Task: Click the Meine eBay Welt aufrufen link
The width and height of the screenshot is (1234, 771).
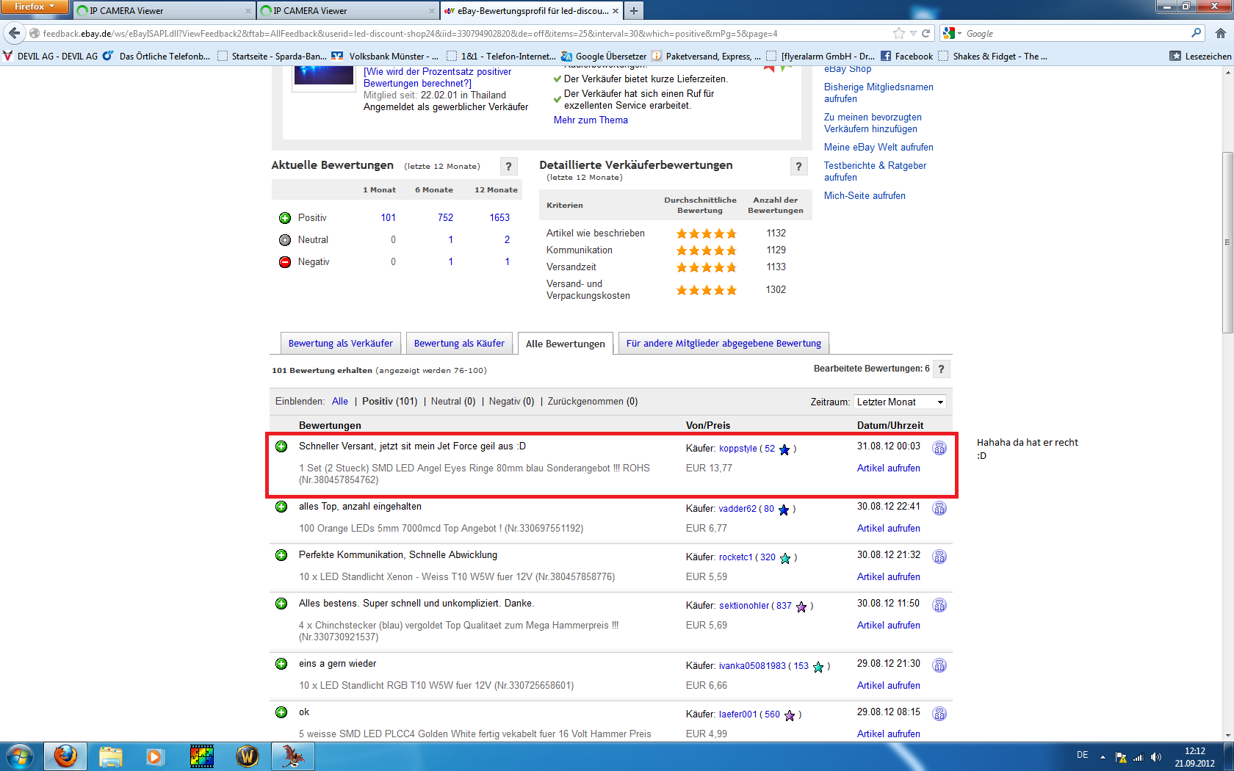Action: (878, 148)
